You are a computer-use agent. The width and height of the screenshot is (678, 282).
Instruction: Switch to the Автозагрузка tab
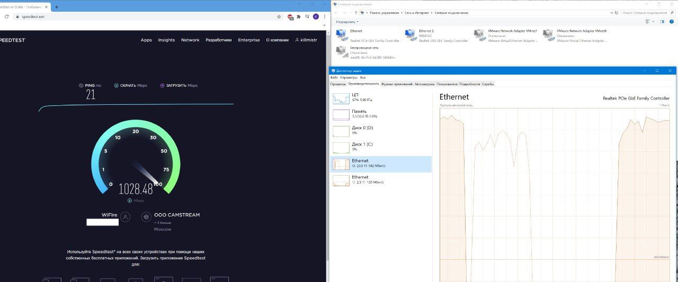click(424, 84)
